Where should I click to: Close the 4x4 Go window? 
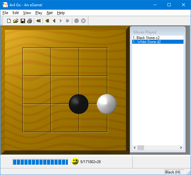[183, 5]
